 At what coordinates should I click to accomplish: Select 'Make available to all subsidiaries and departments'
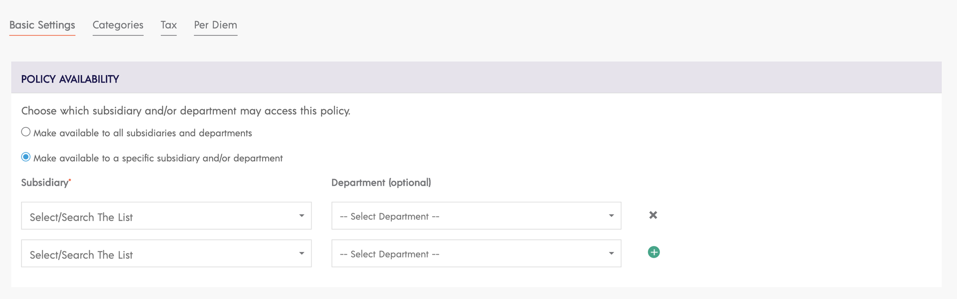click(x=26, y=132)
